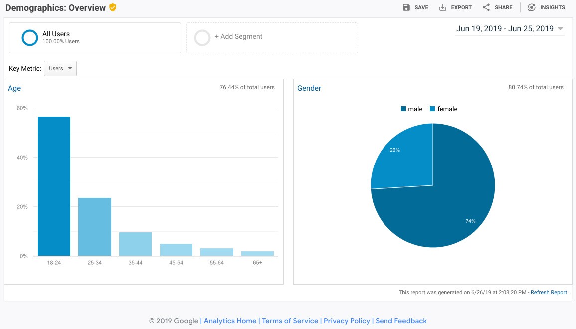Viewport: 576px width, 329px height.
Task: Click the empty Add Segment circle icon
Action: click(x=202, y=38)
